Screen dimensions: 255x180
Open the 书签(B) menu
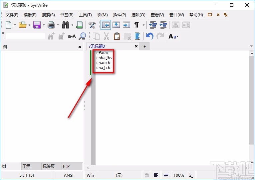click(x=67, y=15)
